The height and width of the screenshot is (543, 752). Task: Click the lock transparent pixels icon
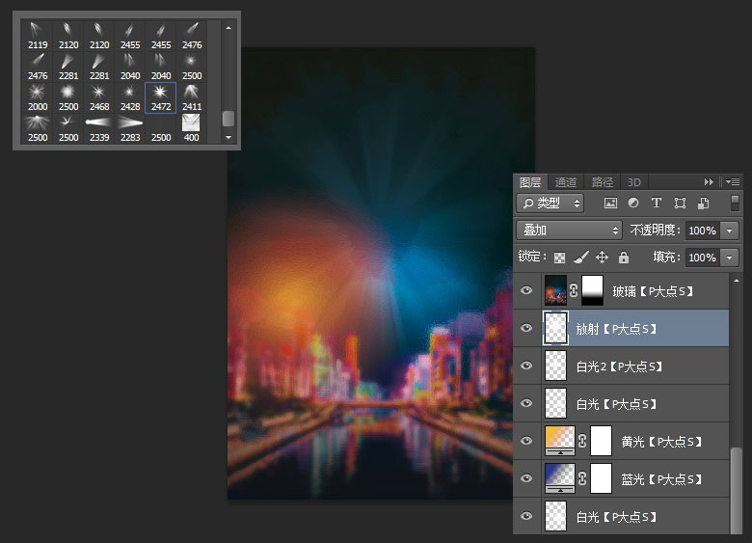point(558,258)
